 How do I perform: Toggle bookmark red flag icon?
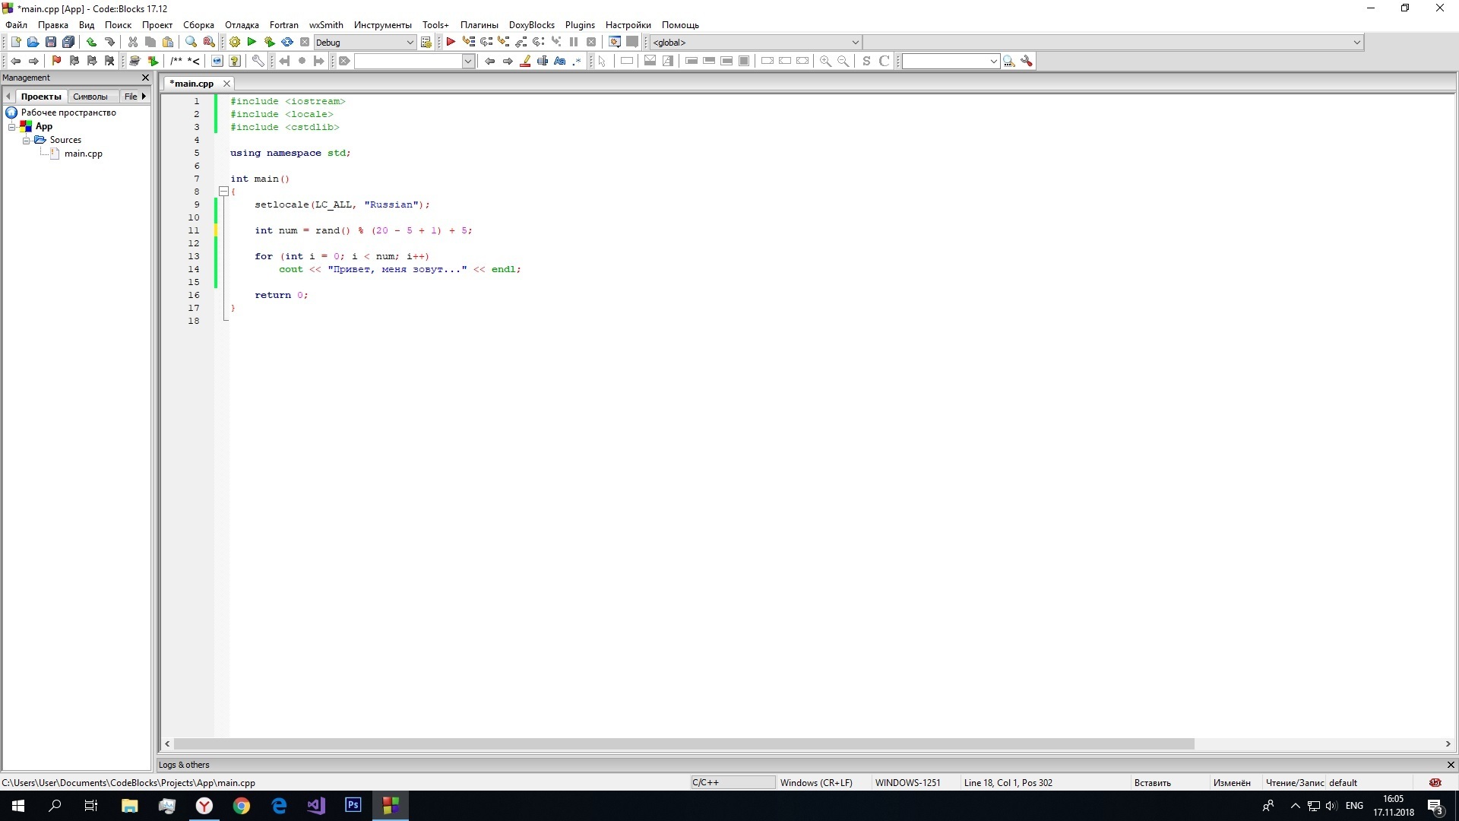[56, 61]
